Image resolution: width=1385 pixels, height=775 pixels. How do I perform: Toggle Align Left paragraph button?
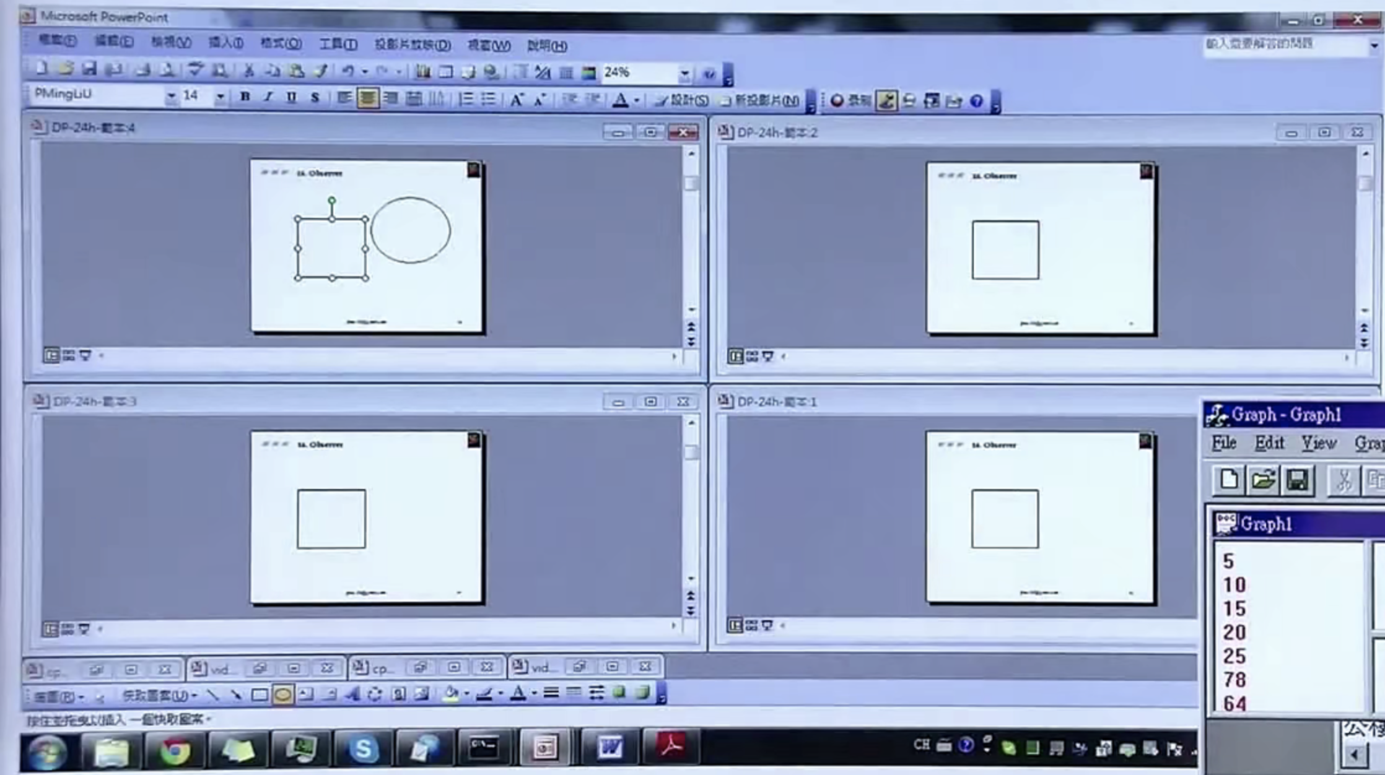[x=344, y=98]
